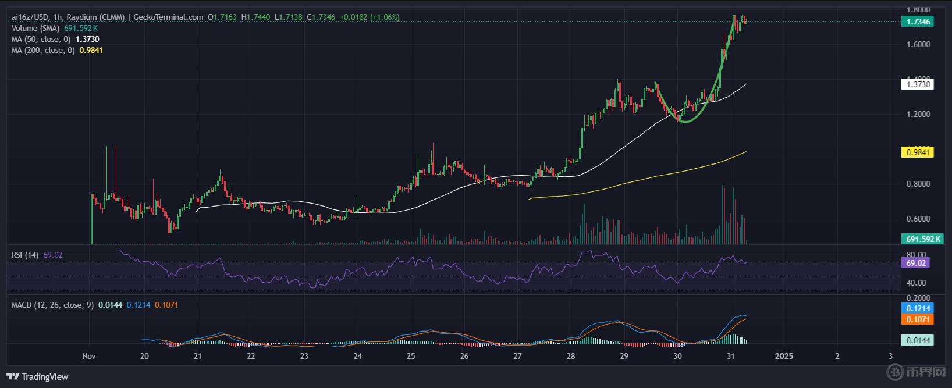Click the white MA50 price tag 1.3730

pyautogui.click(x=917, y=84)
